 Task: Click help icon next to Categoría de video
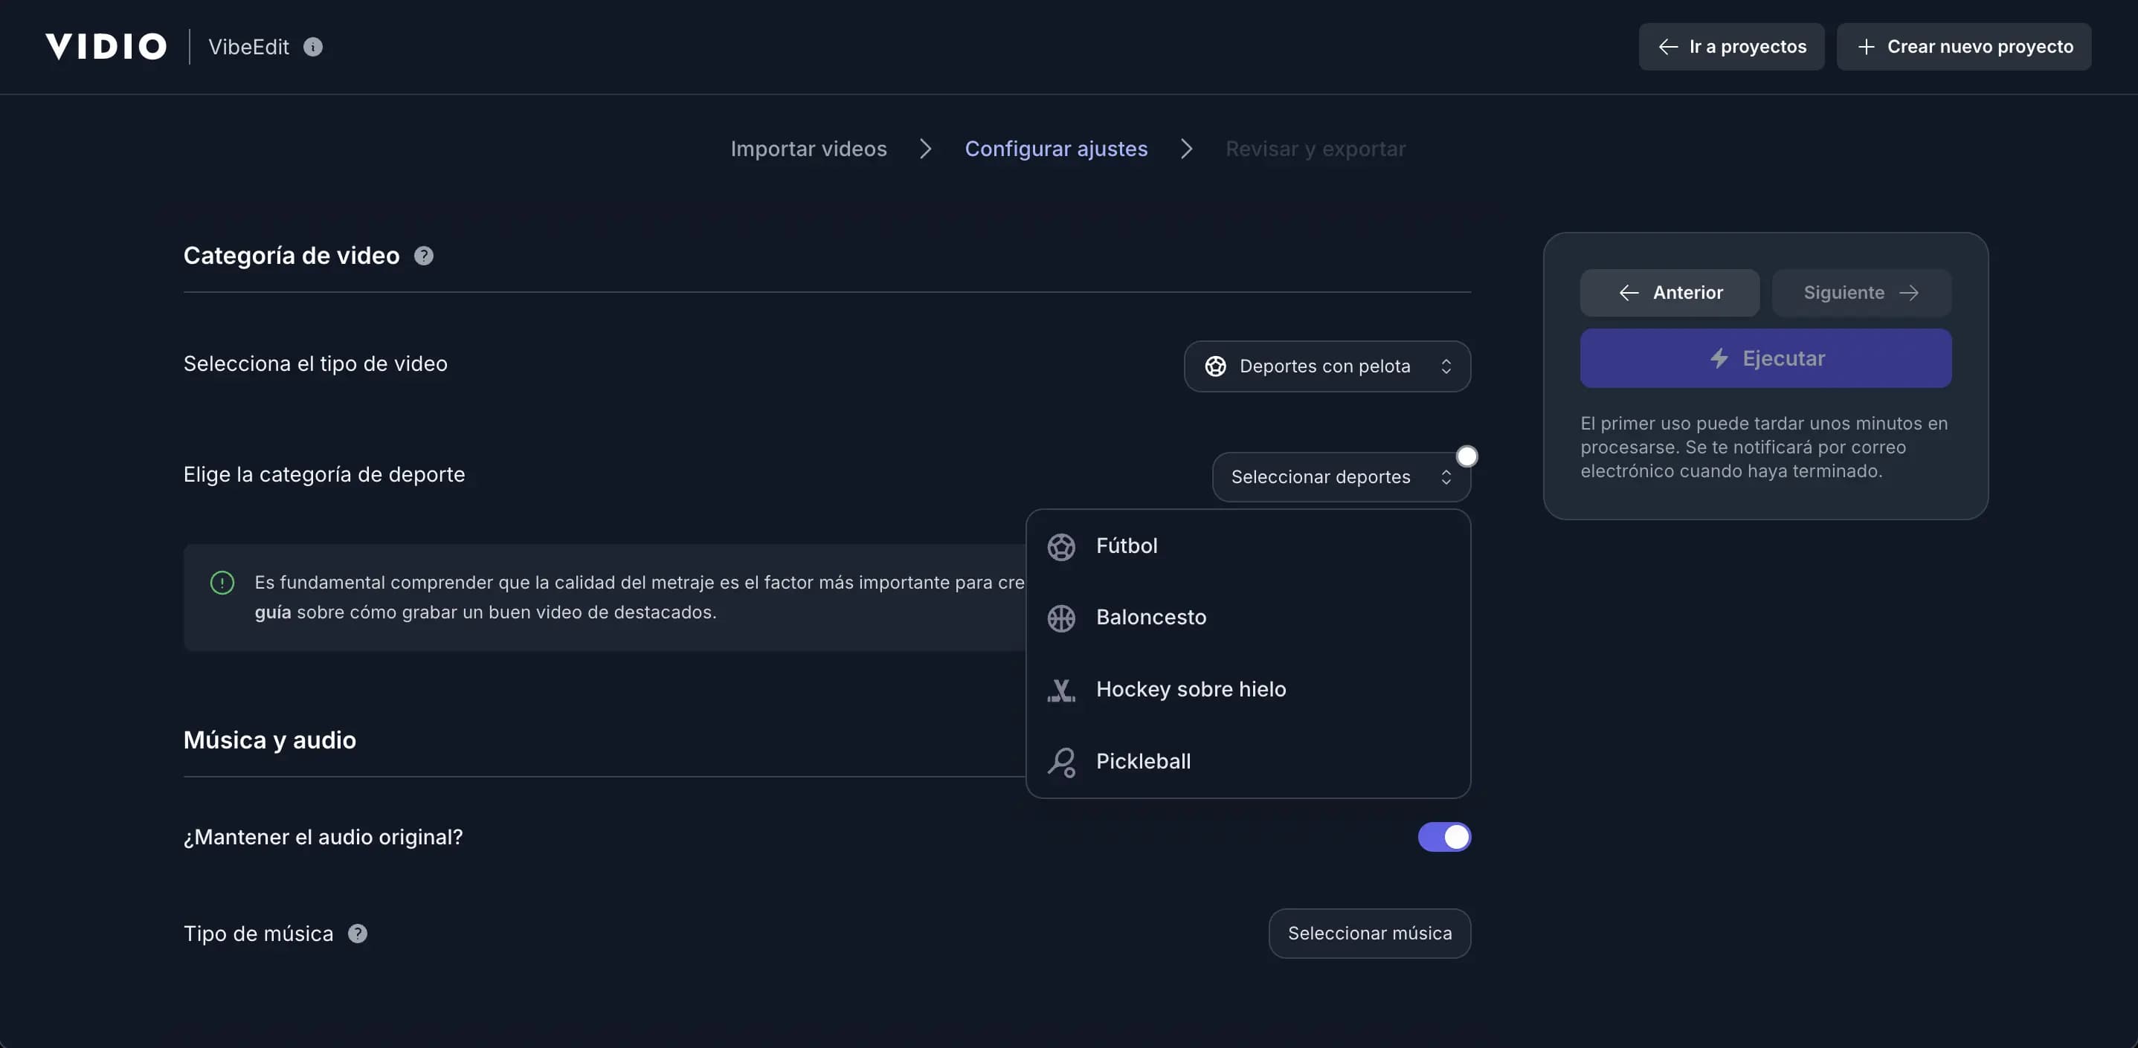pyautogui.click(x=423, y=256)
